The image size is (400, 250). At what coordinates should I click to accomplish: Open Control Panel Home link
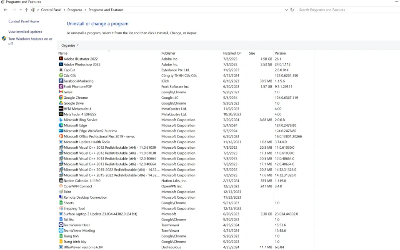pos(24,21)
